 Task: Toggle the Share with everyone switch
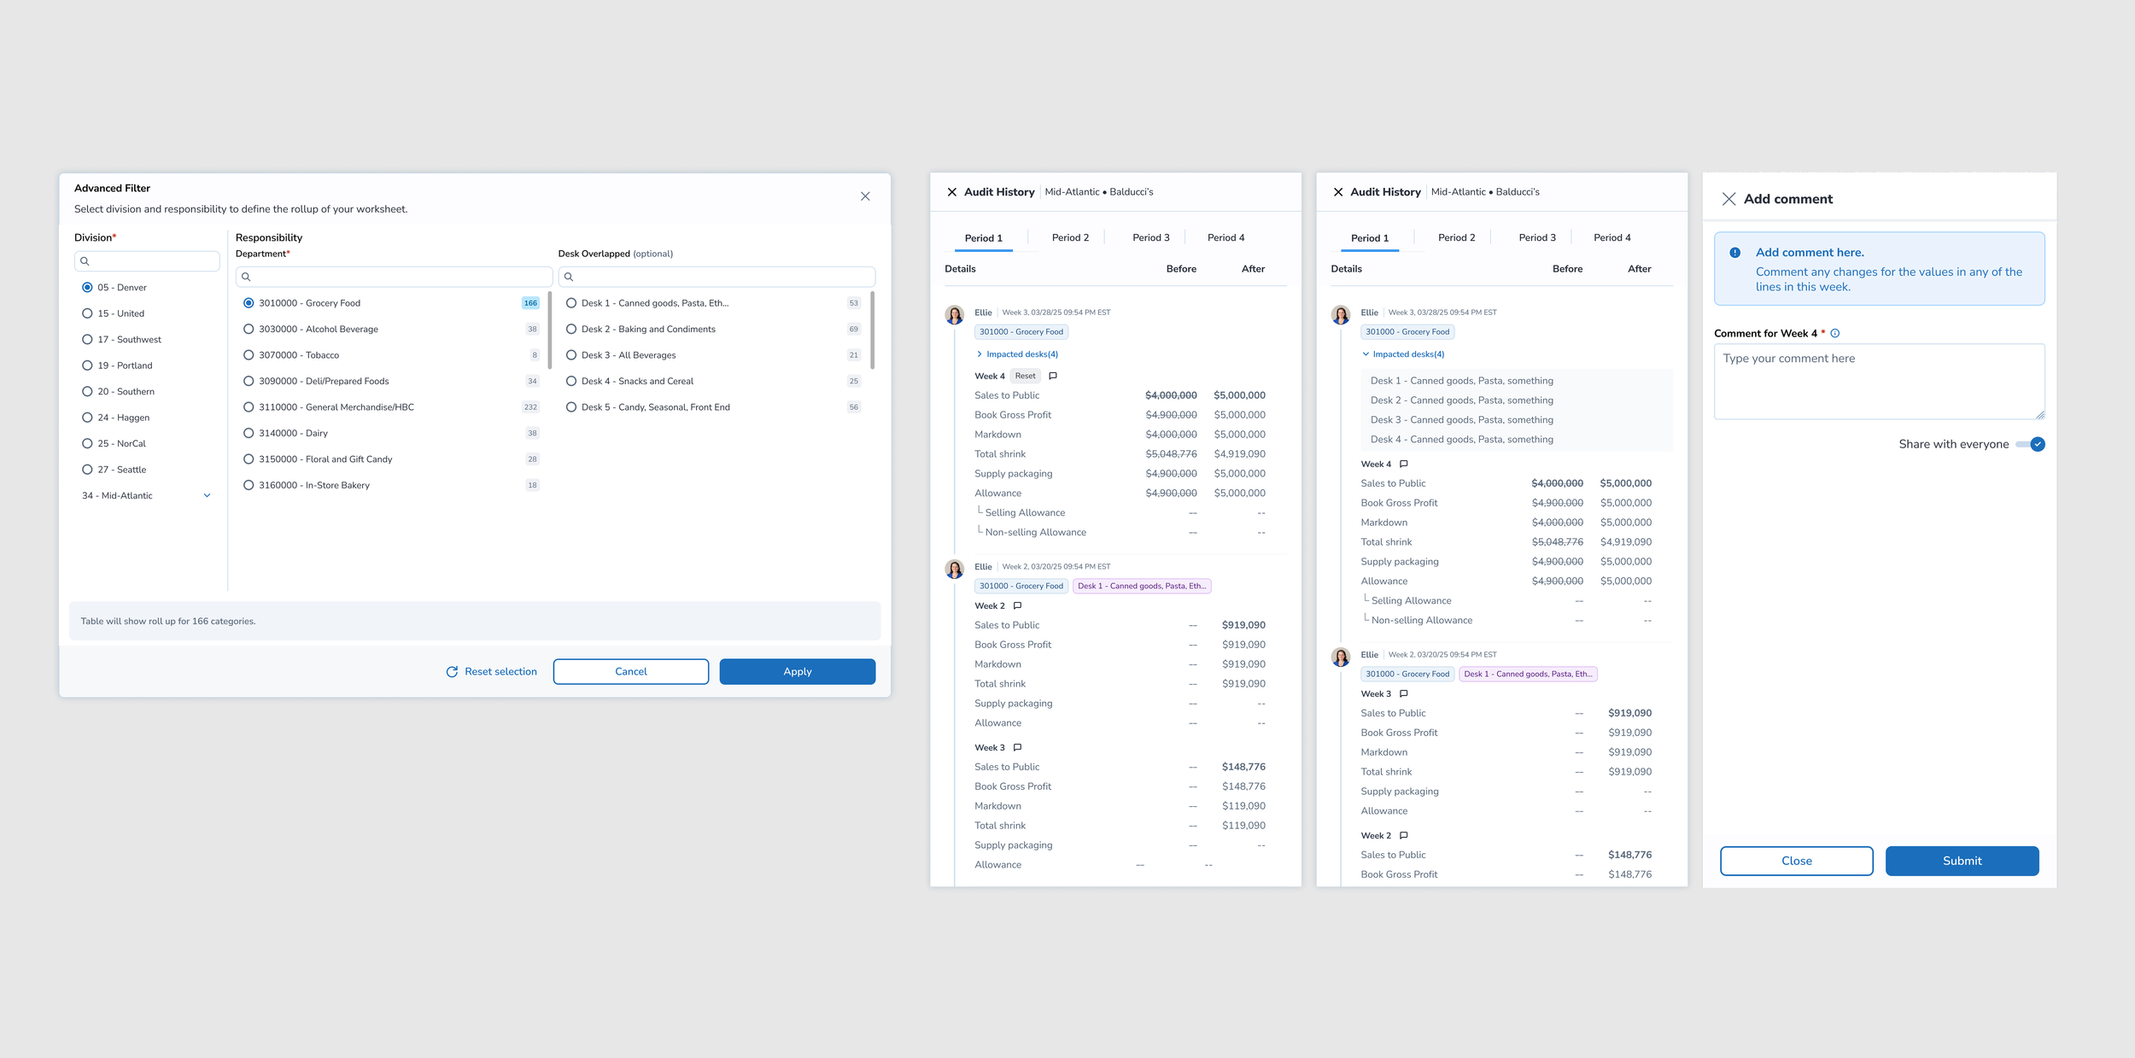(2031, 444)
